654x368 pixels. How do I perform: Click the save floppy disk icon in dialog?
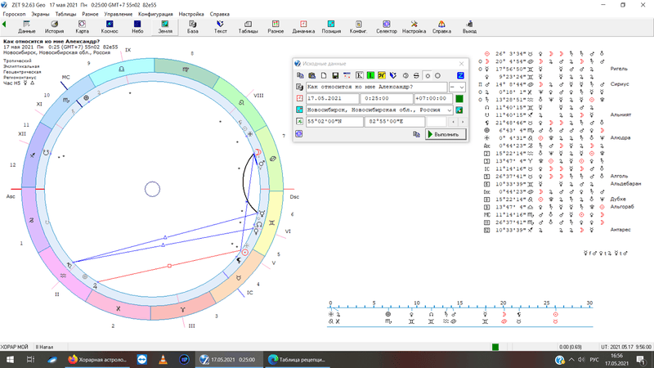[334, 75]
